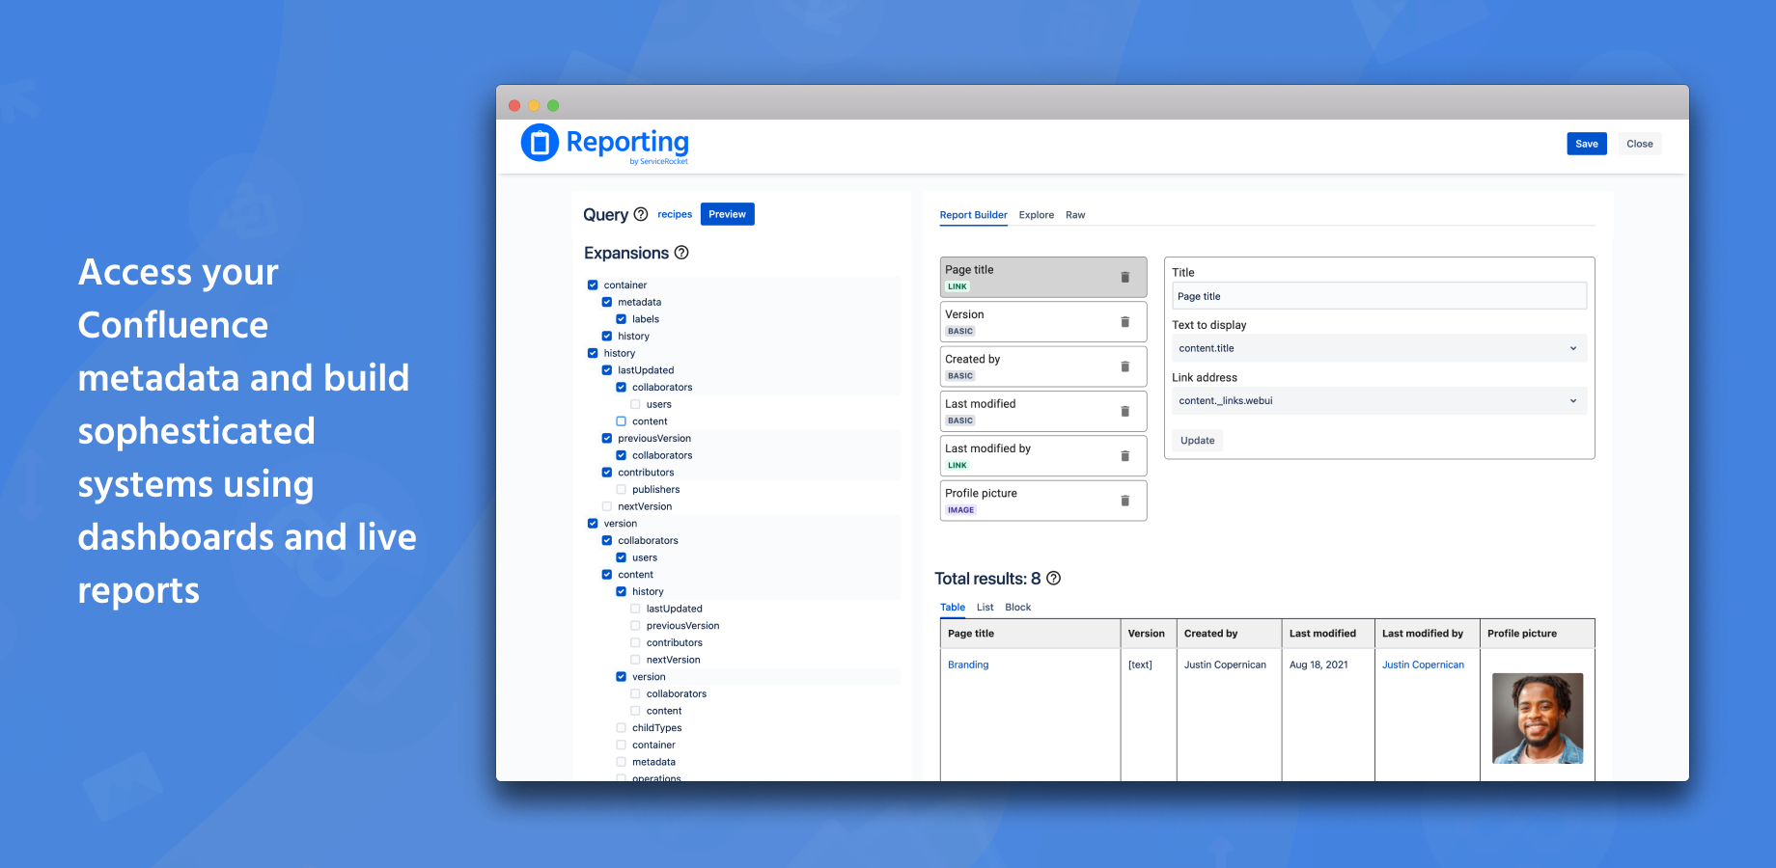Uncheck the top-level container checkbox

(593, 285)
